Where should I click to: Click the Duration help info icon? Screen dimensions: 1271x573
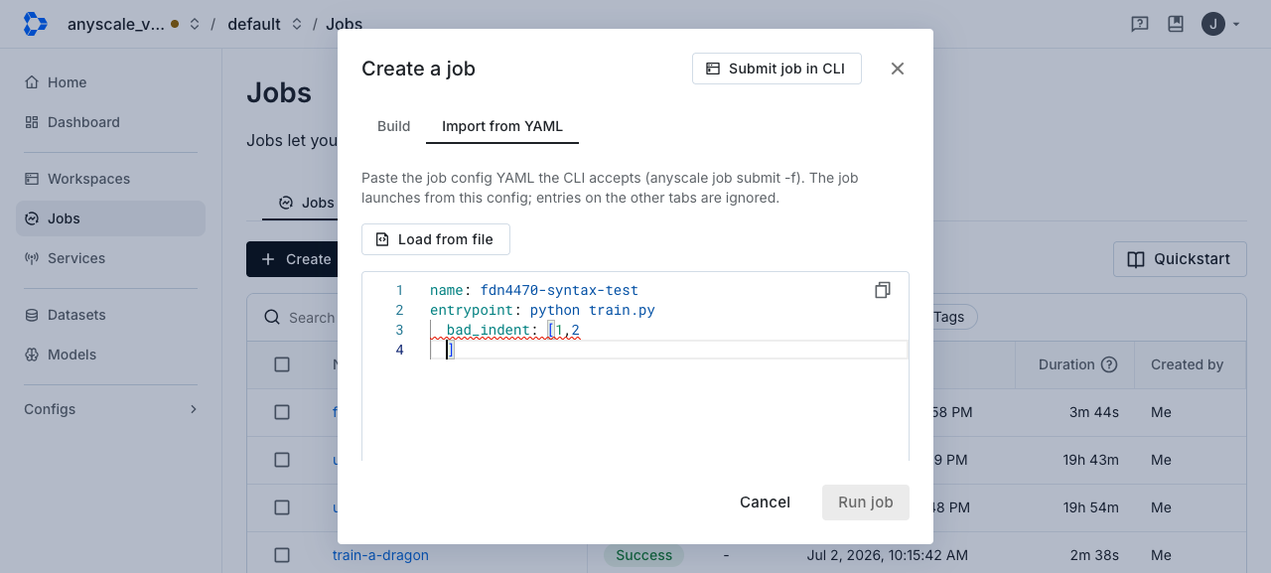point(1110,364)
